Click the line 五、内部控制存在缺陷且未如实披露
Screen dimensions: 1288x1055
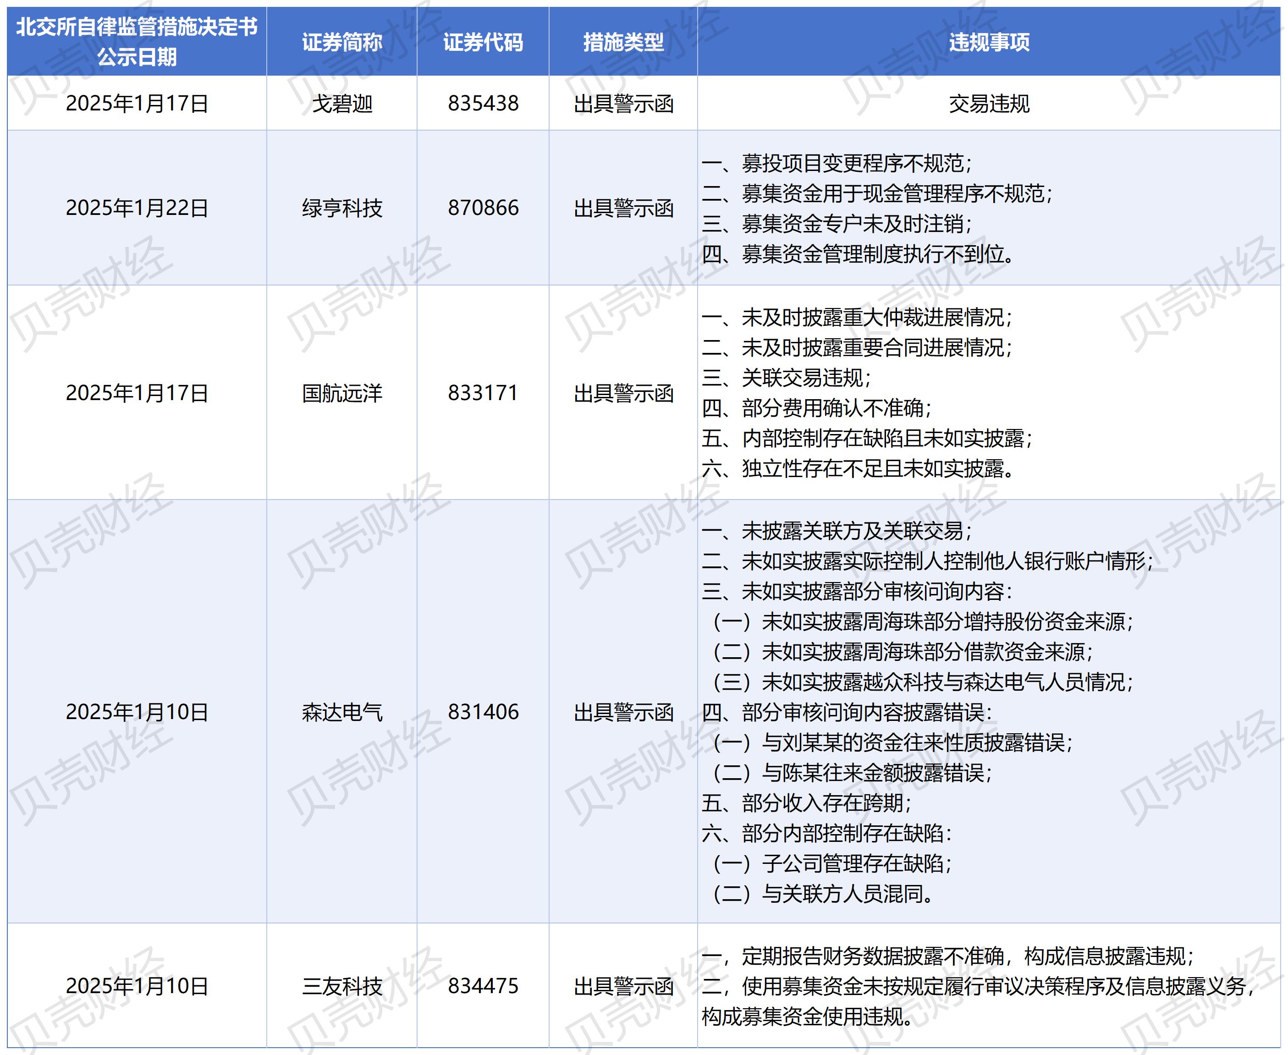pos(867,438)
